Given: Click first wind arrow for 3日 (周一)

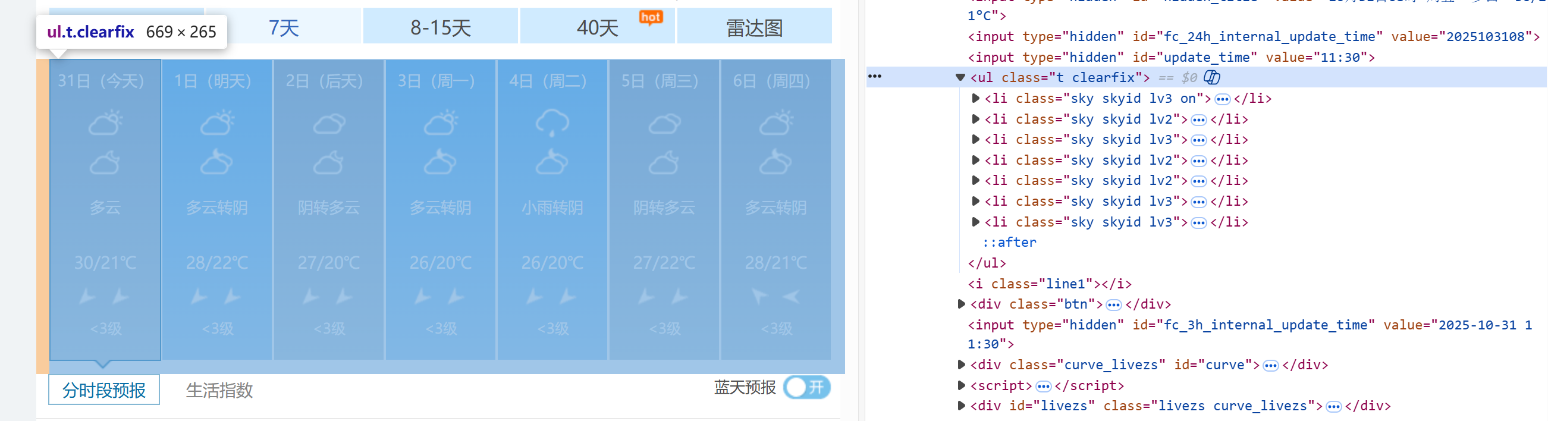Looking at the screenshot, I should (x=422, y=296).
